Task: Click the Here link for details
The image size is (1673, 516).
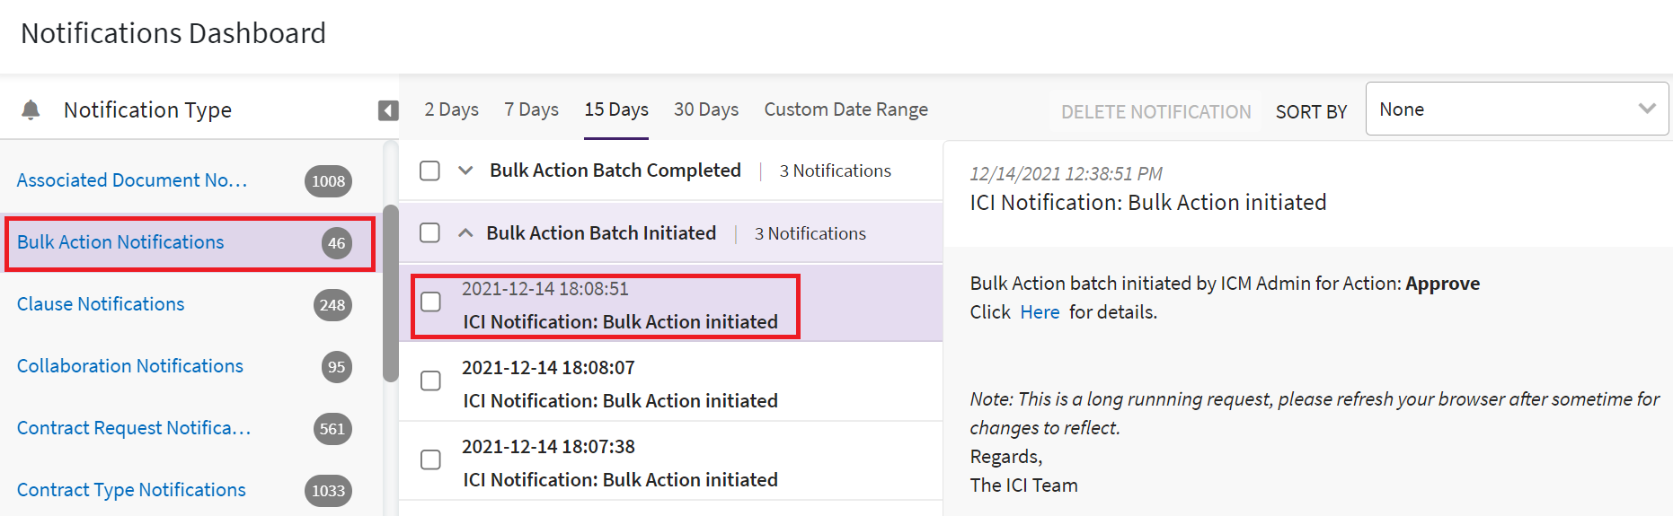Action: [x=1040, y=312]
